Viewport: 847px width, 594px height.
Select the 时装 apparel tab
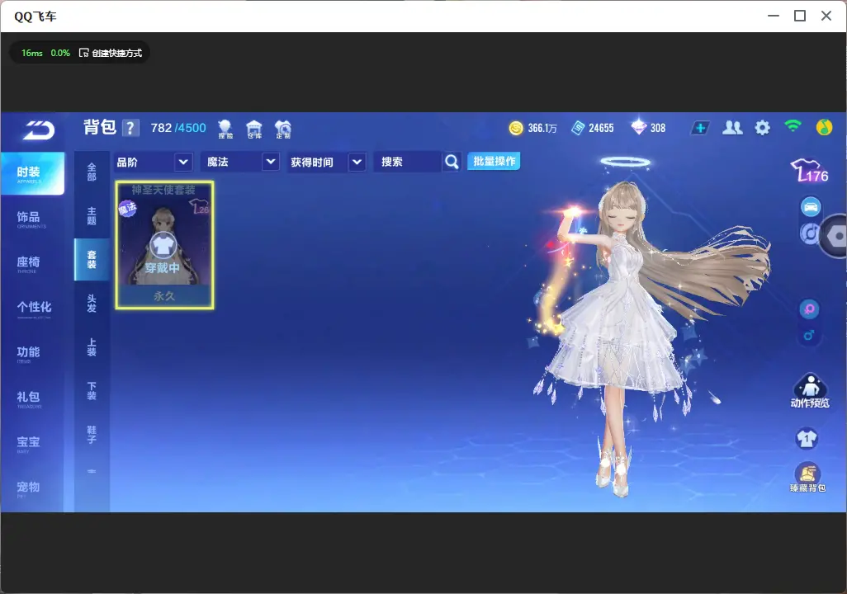pyautogui.click(x=31, y=173)
